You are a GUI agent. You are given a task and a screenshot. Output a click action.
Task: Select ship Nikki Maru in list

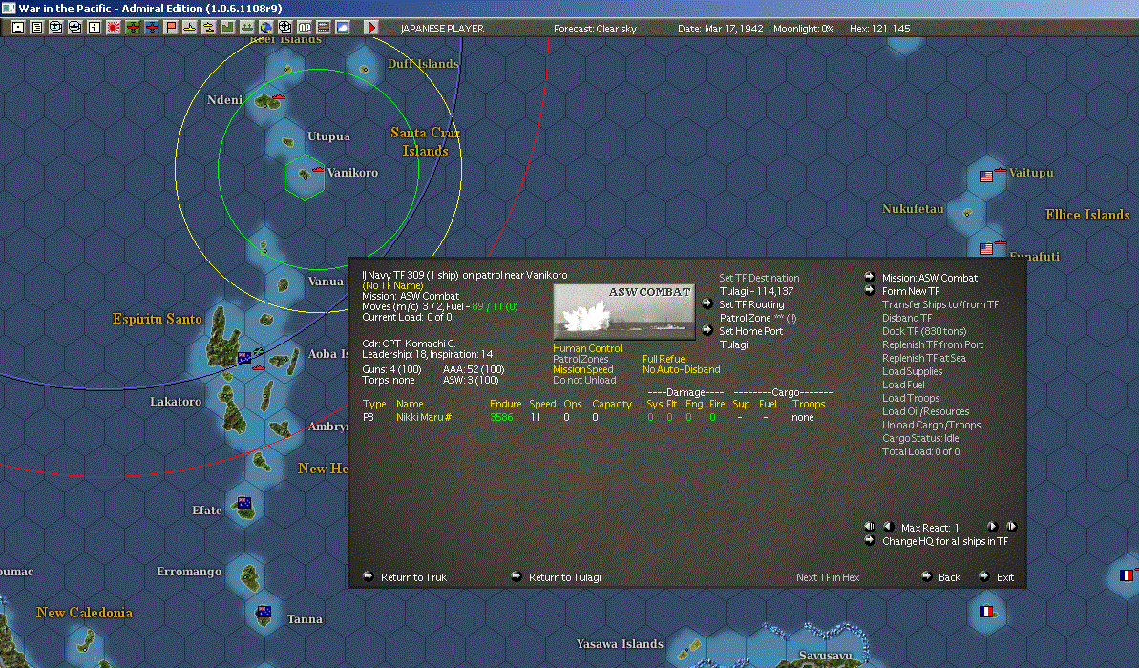pyautogui.click(x=424, y=417)
